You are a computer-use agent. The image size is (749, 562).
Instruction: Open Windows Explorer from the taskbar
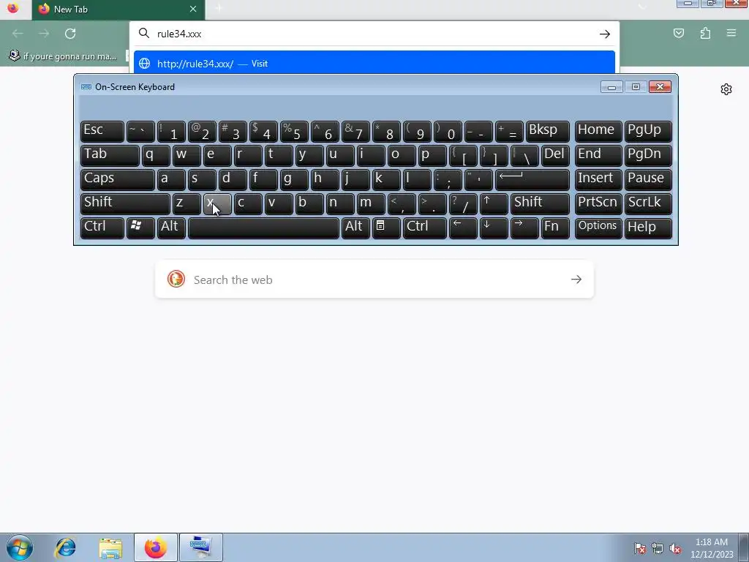(110, 547)
